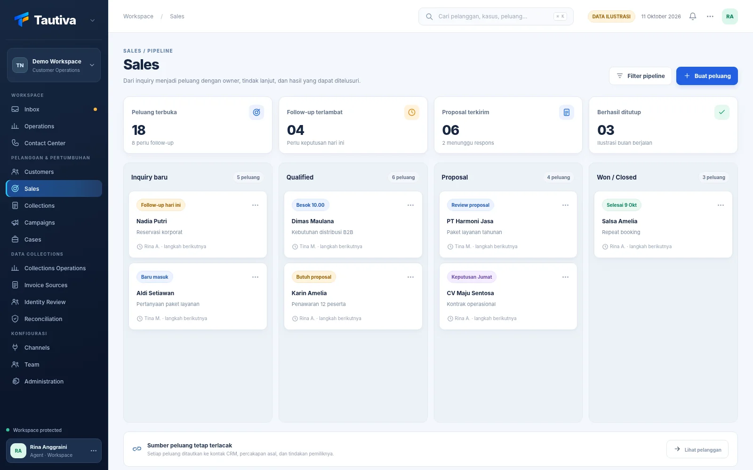Screen dimensions: 753x470
Task: Click the Buat peluang button
Action: [x=707, y=76]
